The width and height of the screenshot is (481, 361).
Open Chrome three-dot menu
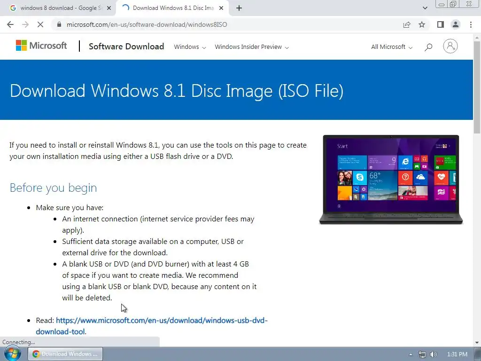point(471,24)
